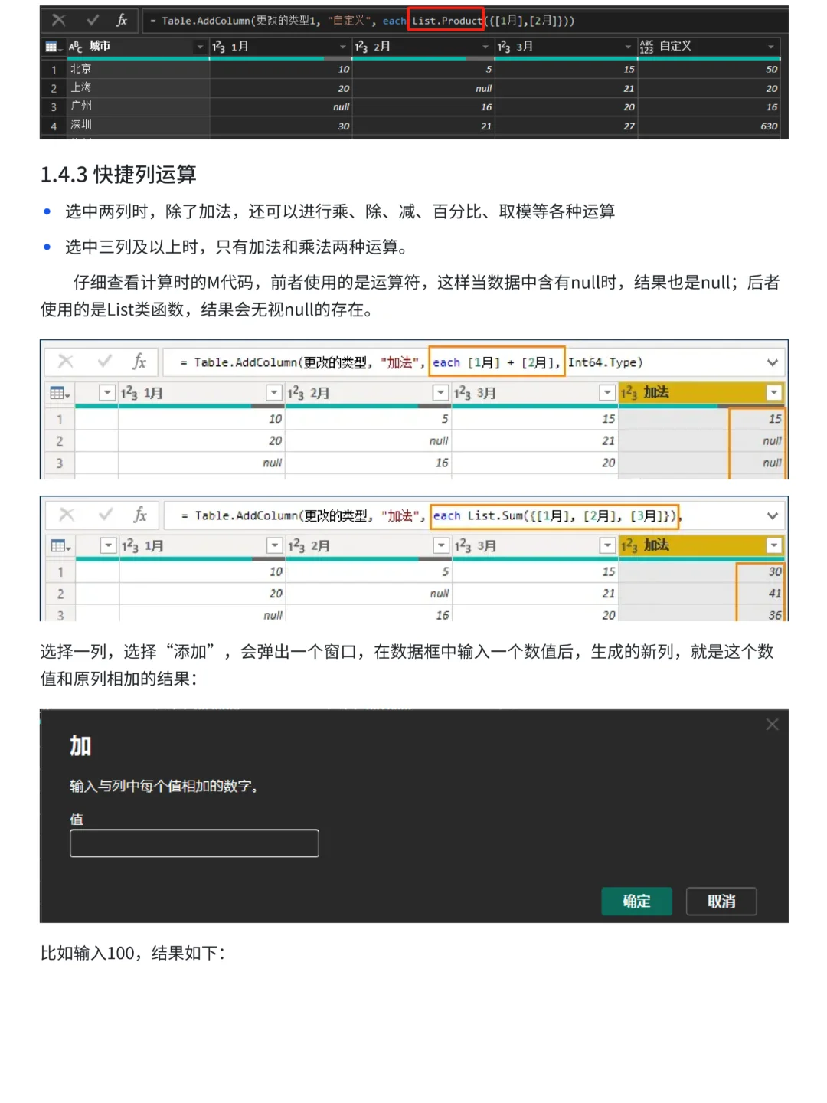Select the 北京 cell in the 城市 column

139,69
